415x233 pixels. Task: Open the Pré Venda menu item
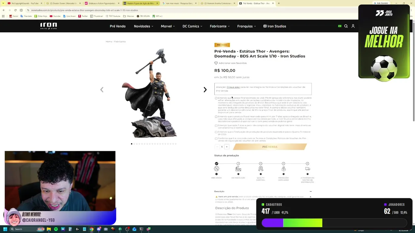tap(118, 26)
